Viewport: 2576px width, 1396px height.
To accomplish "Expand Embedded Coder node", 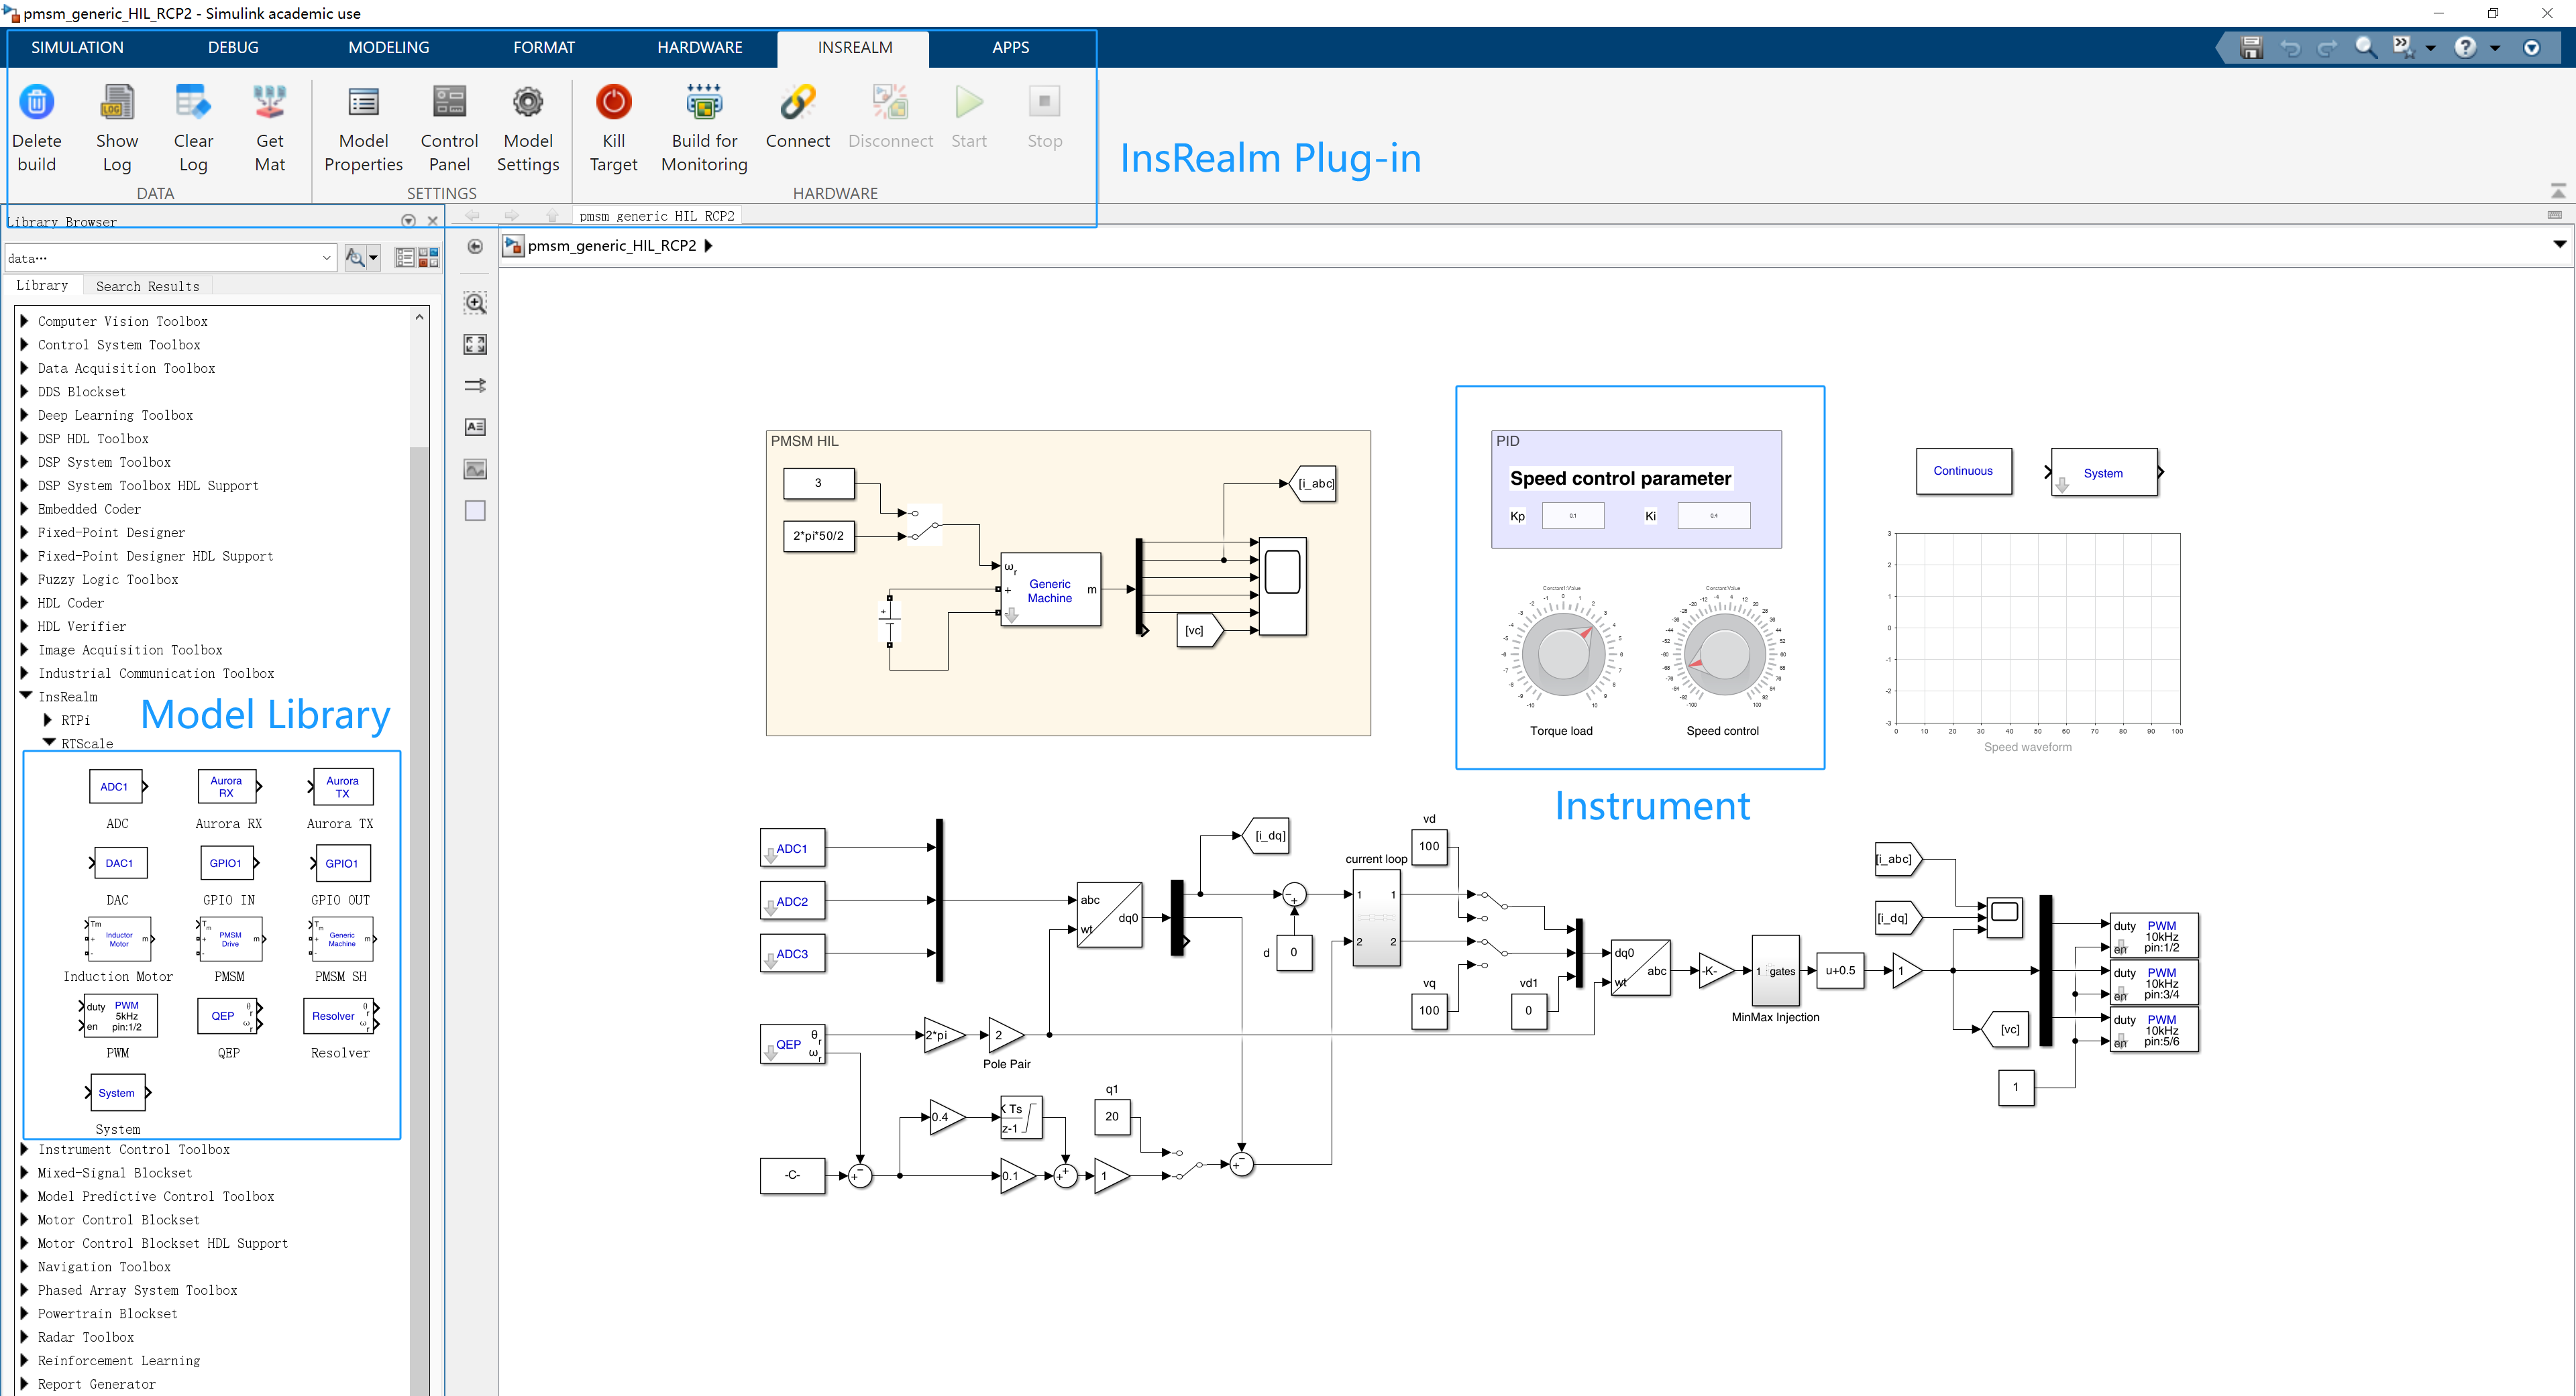I will coord(24,509).
